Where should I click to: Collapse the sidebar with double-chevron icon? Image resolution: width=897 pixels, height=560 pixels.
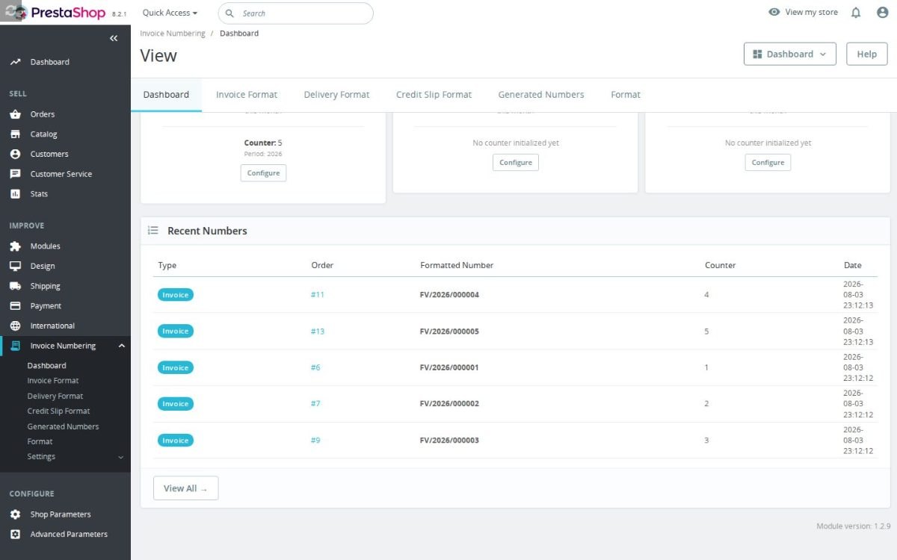(114, 38)
